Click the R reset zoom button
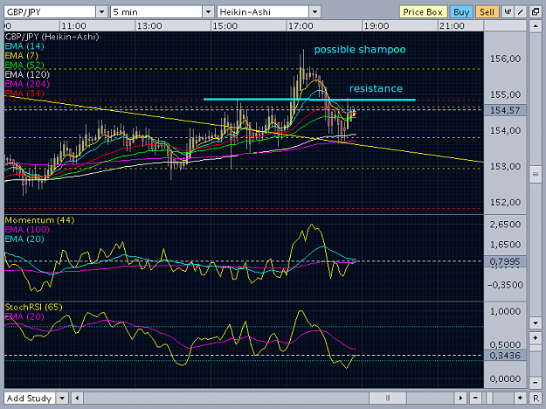The width and height of the screenshot is (546, 409). pyautogui.click(x=536, y=398)
